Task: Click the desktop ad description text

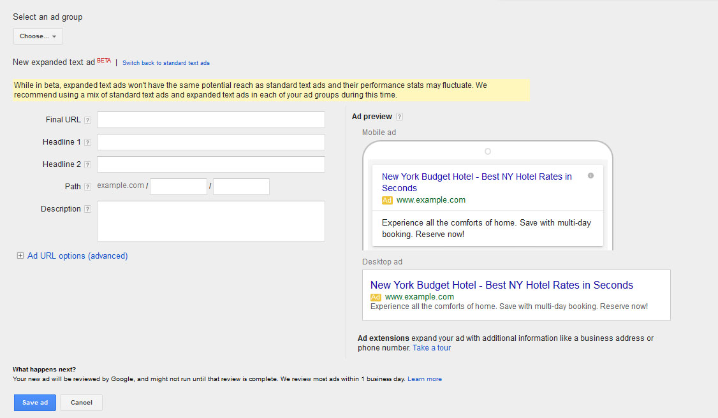Action: click(509, 306)
